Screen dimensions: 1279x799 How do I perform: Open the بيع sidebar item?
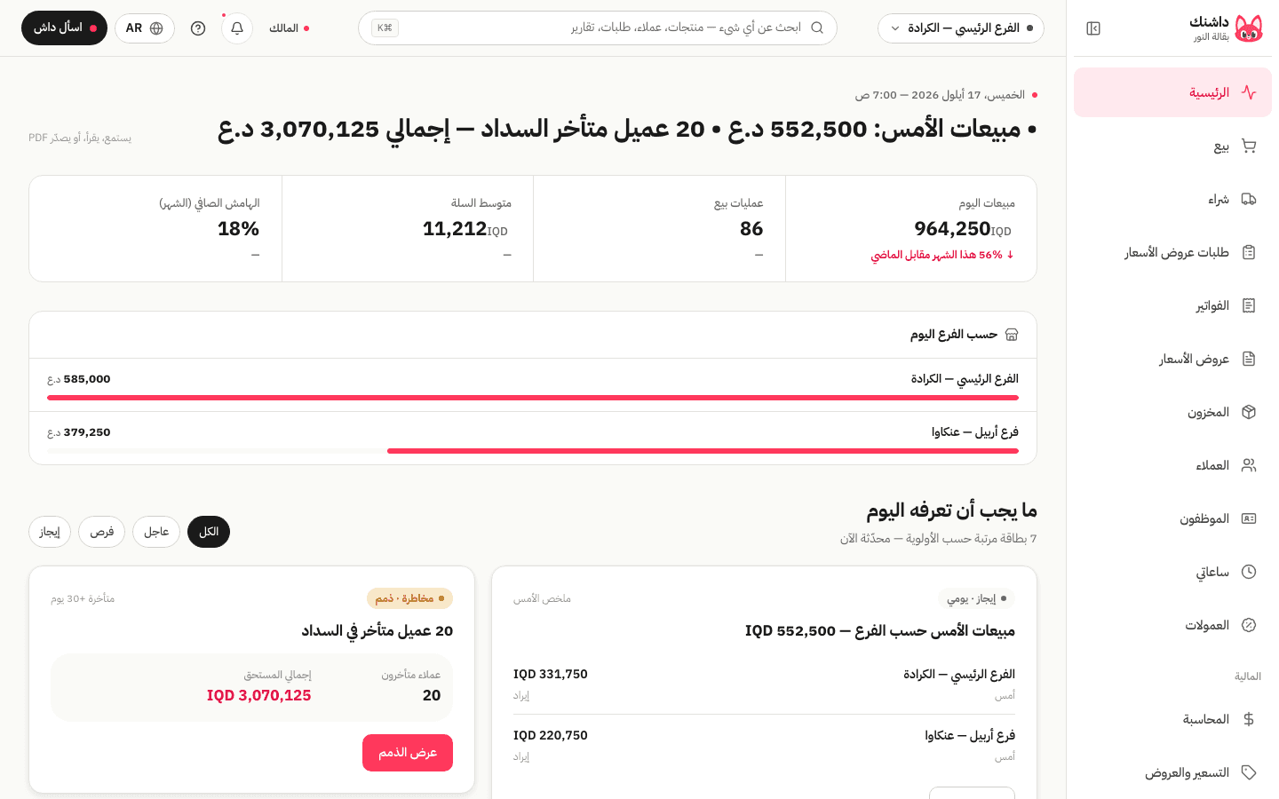pyautogui.click(x=1172, y=146)
